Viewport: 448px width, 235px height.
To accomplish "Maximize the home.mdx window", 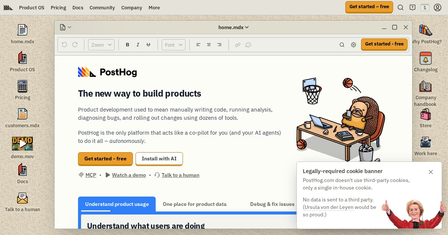I will coord(395,27).
